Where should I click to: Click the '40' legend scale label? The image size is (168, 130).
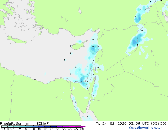click(x=70, y=129)
